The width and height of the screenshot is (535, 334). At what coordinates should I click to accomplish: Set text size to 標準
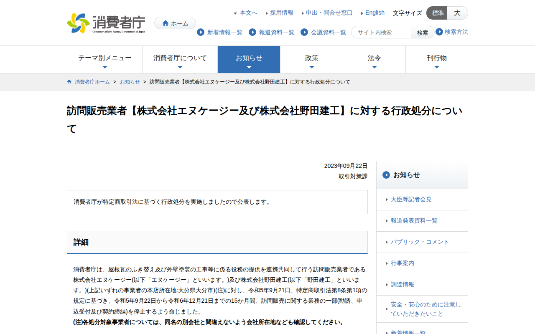click(x=437, y=13)
